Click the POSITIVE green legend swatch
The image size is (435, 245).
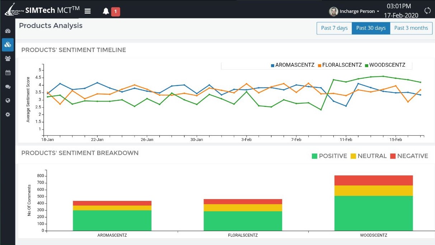315,156
